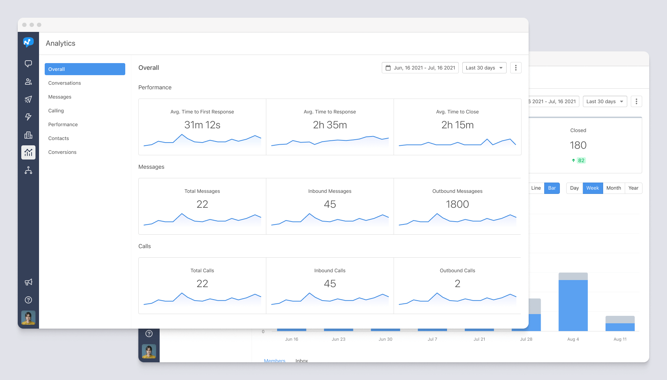Toggle chart type to Line
667x380 pixels.
click(x=536, y=188)
